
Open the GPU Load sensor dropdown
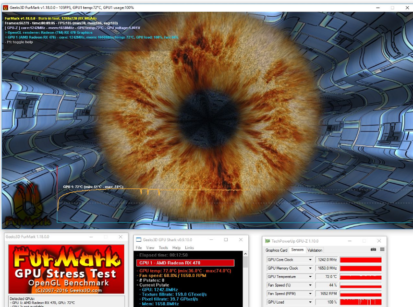click(310, 302)
